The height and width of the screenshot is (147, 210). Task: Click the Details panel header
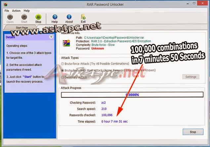29,37
